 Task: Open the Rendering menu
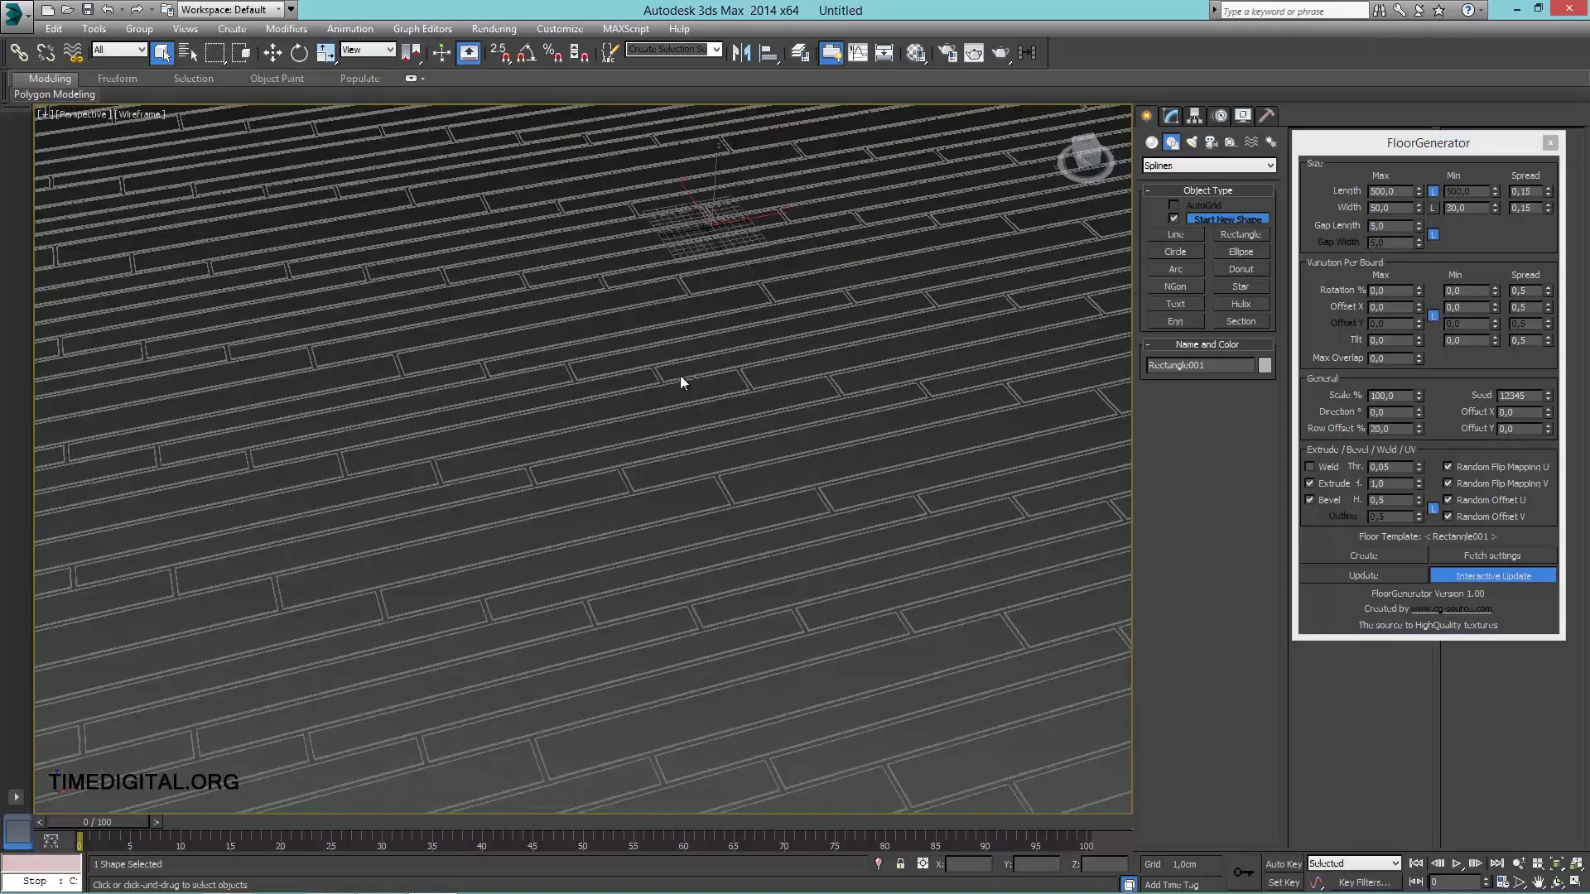[494, 29]
